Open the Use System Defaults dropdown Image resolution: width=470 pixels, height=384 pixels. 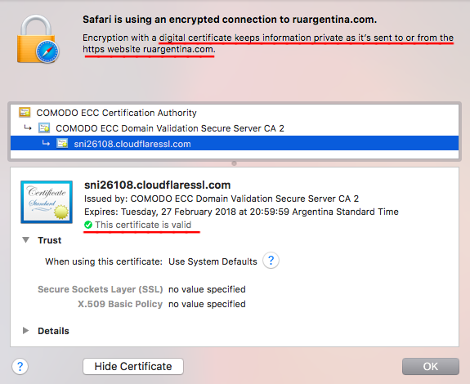point(213,261)
